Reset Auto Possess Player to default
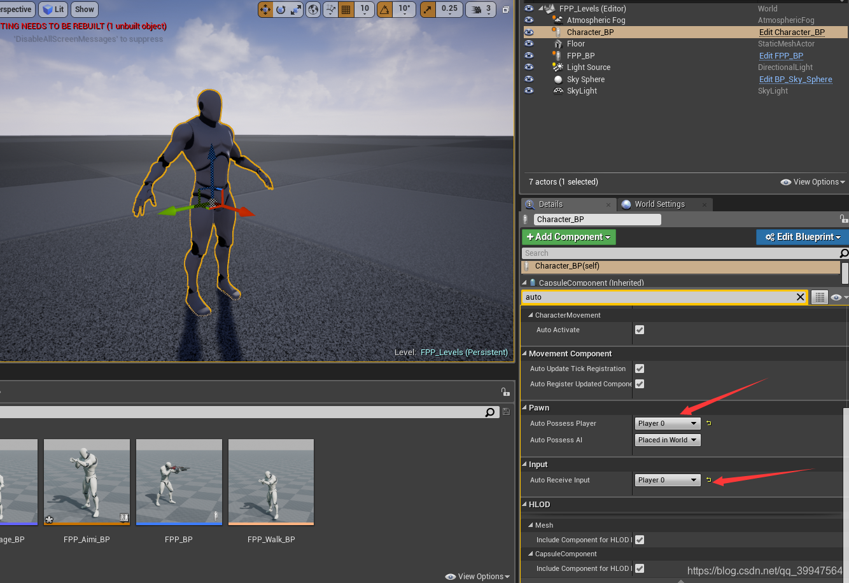Viewport: 849px width, 583px height. coord(708,423)
